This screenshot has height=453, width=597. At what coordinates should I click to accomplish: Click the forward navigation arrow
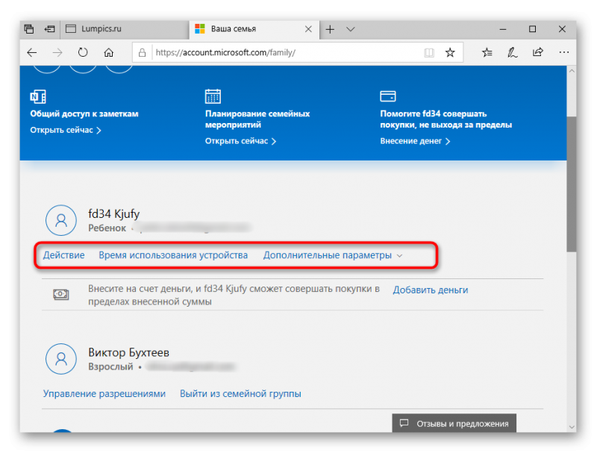point(57,52)
